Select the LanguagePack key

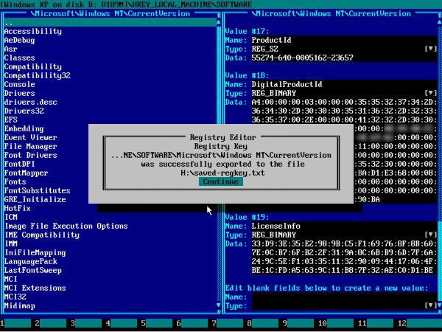coord(31,261)
